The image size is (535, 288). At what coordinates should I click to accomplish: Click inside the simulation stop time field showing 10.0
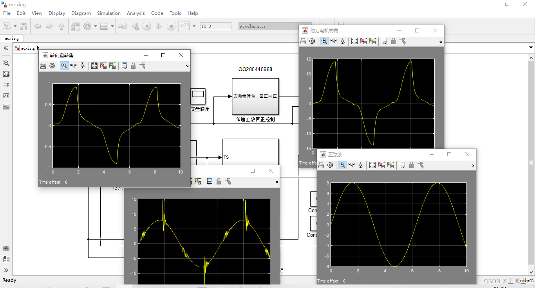point(215,26)
